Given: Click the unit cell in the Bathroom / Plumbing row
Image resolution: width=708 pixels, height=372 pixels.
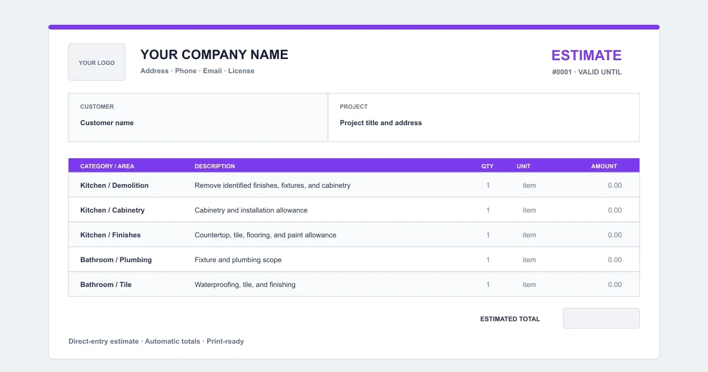Looking at the screenshot, I should click(x=529, y=260).
